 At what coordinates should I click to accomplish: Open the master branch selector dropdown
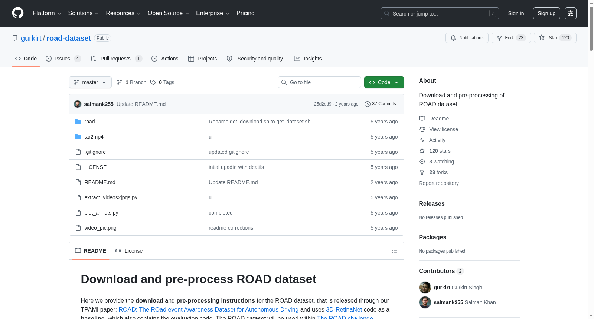point(90,82)
